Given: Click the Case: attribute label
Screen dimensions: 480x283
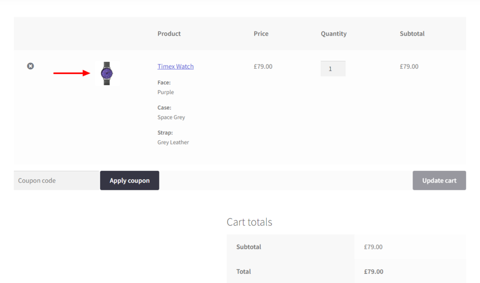Looking at the screenshot, I should pyautogui.click(x=165, y=108).
